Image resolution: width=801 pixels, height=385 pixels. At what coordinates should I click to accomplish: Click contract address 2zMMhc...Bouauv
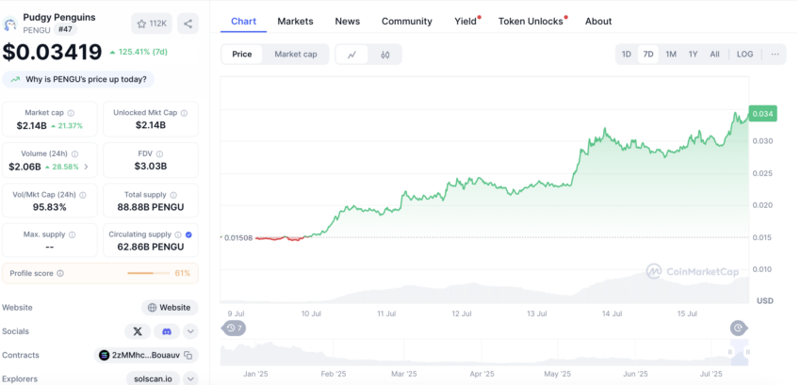(x=145, y=355)
